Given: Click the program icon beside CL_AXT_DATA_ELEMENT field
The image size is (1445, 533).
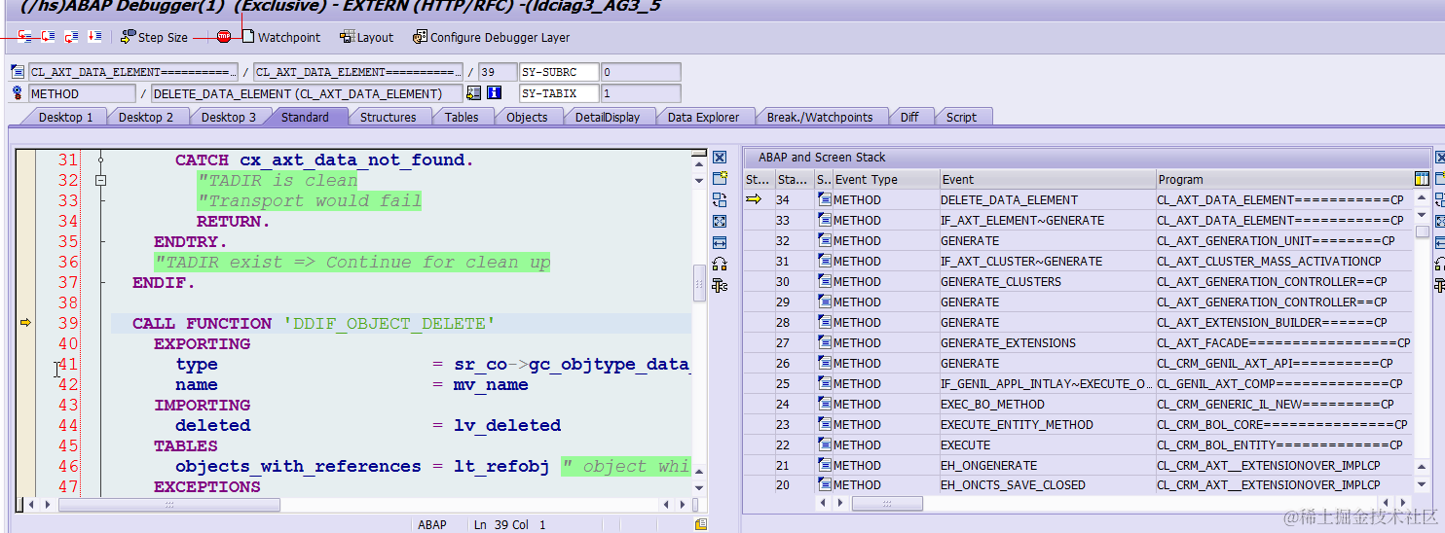Looking at the screenshot, I should point(17,72).
